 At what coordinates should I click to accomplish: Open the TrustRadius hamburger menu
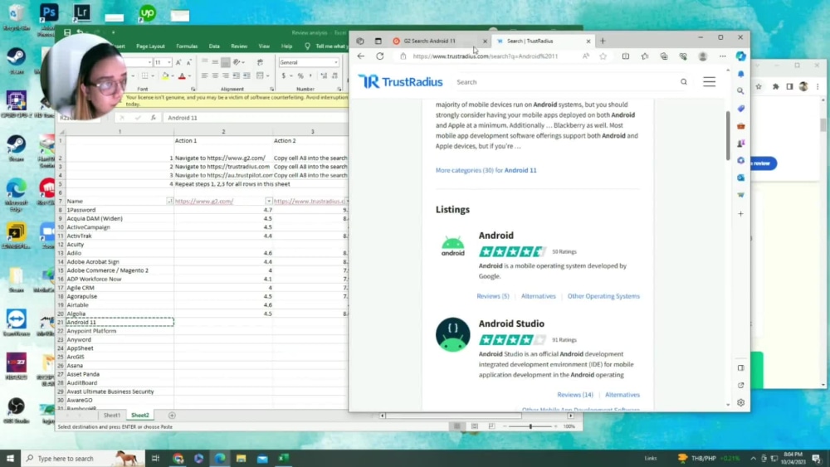coord(710,82)
